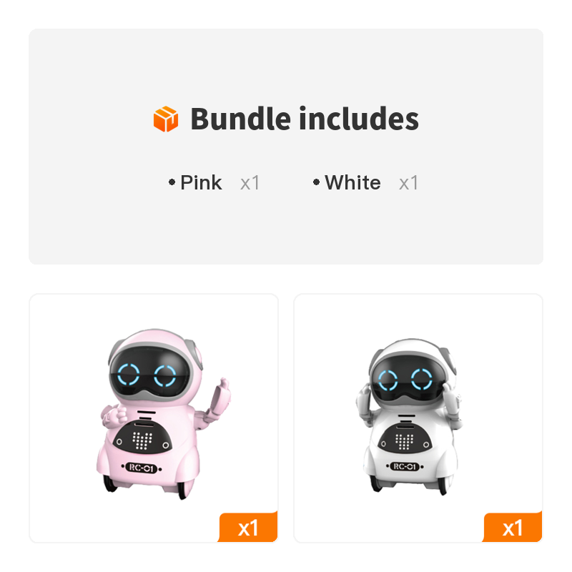The height and width of the screenshot is (572, 572).
Task: Click the x1 quantity beside Pink
Action: point(250,183)
